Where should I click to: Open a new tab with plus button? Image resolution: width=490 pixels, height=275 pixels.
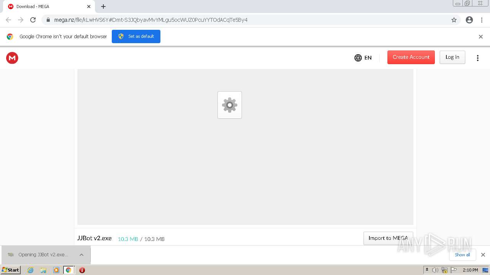103,6
